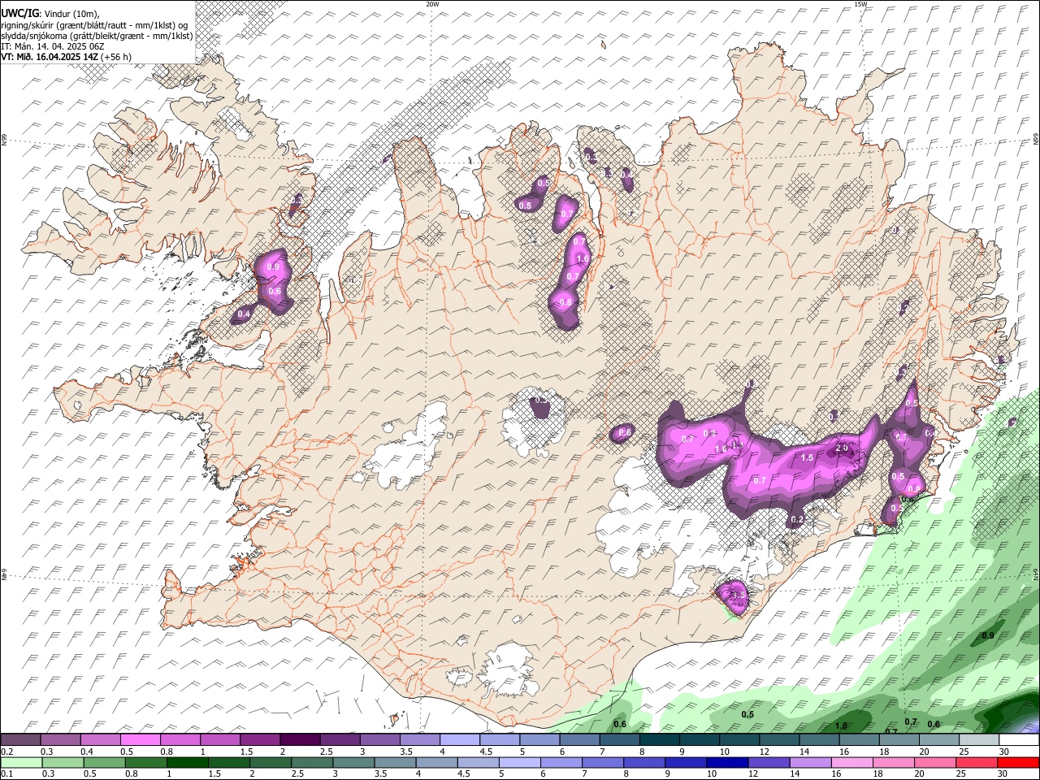Screen dimensions: 1040x780
Task: Click the bright pink 0.5 swatch in the upper snow legend
Action: pos(140,740)
